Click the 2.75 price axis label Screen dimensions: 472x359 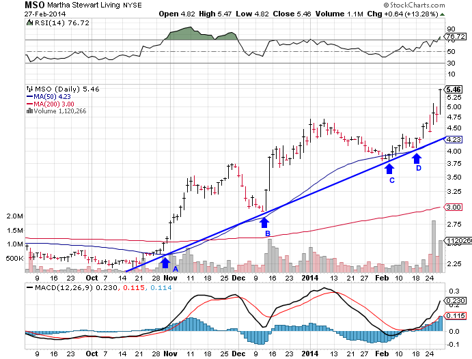tap(454, 225)
